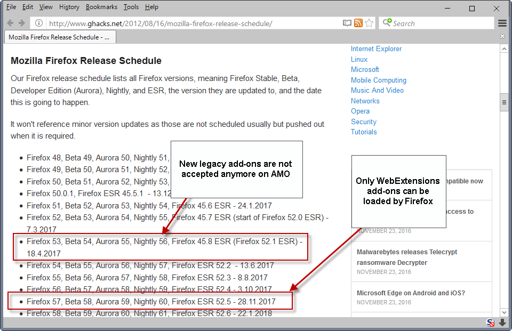Open the Linux category link
The width and height of the screenshot is (512, 331).
tap(359, 59)
